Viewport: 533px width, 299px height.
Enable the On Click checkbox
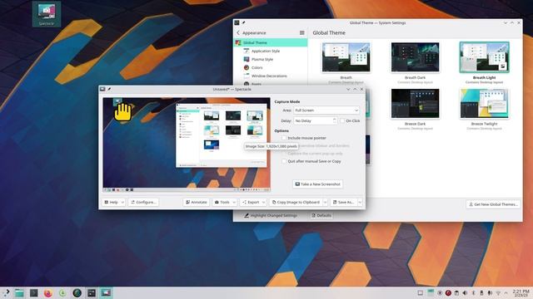[x=342, y=120]
